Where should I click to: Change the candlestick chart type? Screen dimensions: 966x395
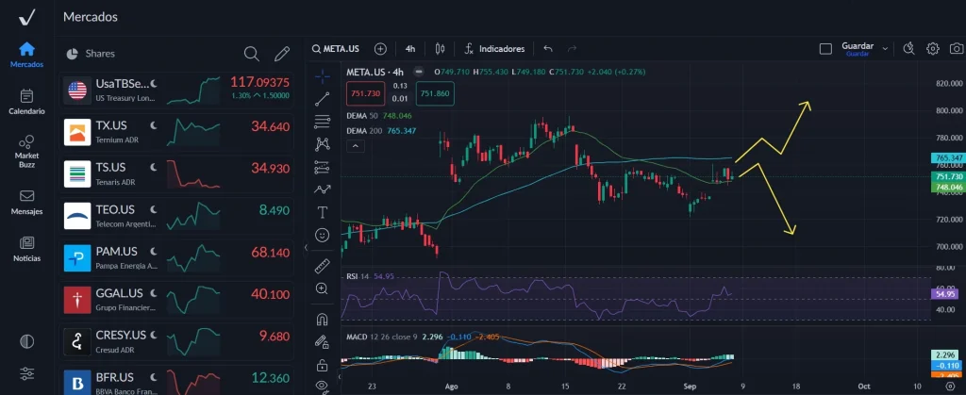coord(440,49)
